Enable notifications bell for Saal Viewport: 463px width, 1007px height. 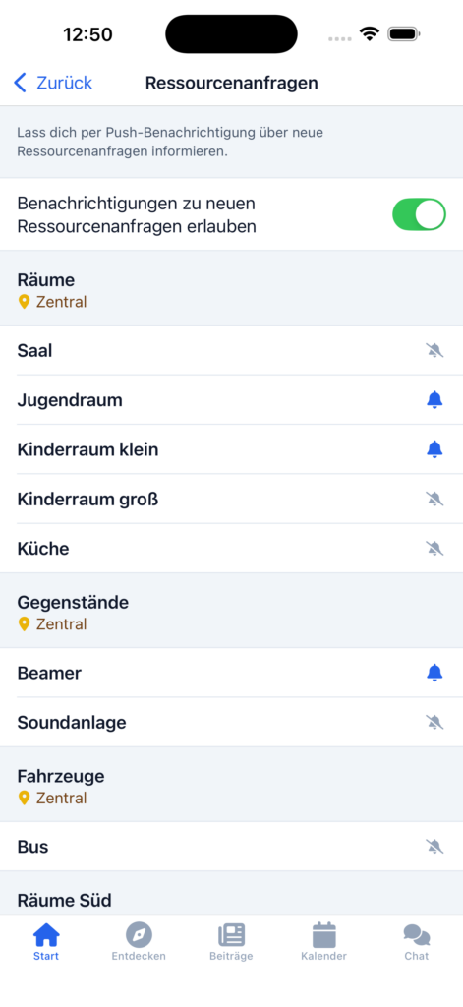(x=434, y=350)
